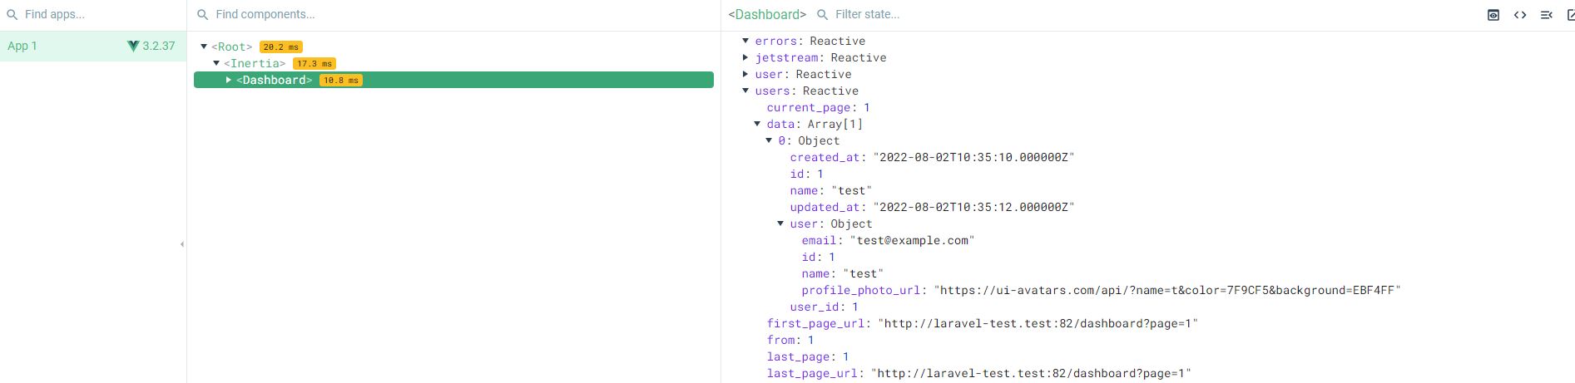This screenshot has height=383, width=1575.
Task: Click the Dashboard header in state pane
Action: coord(767,15)
